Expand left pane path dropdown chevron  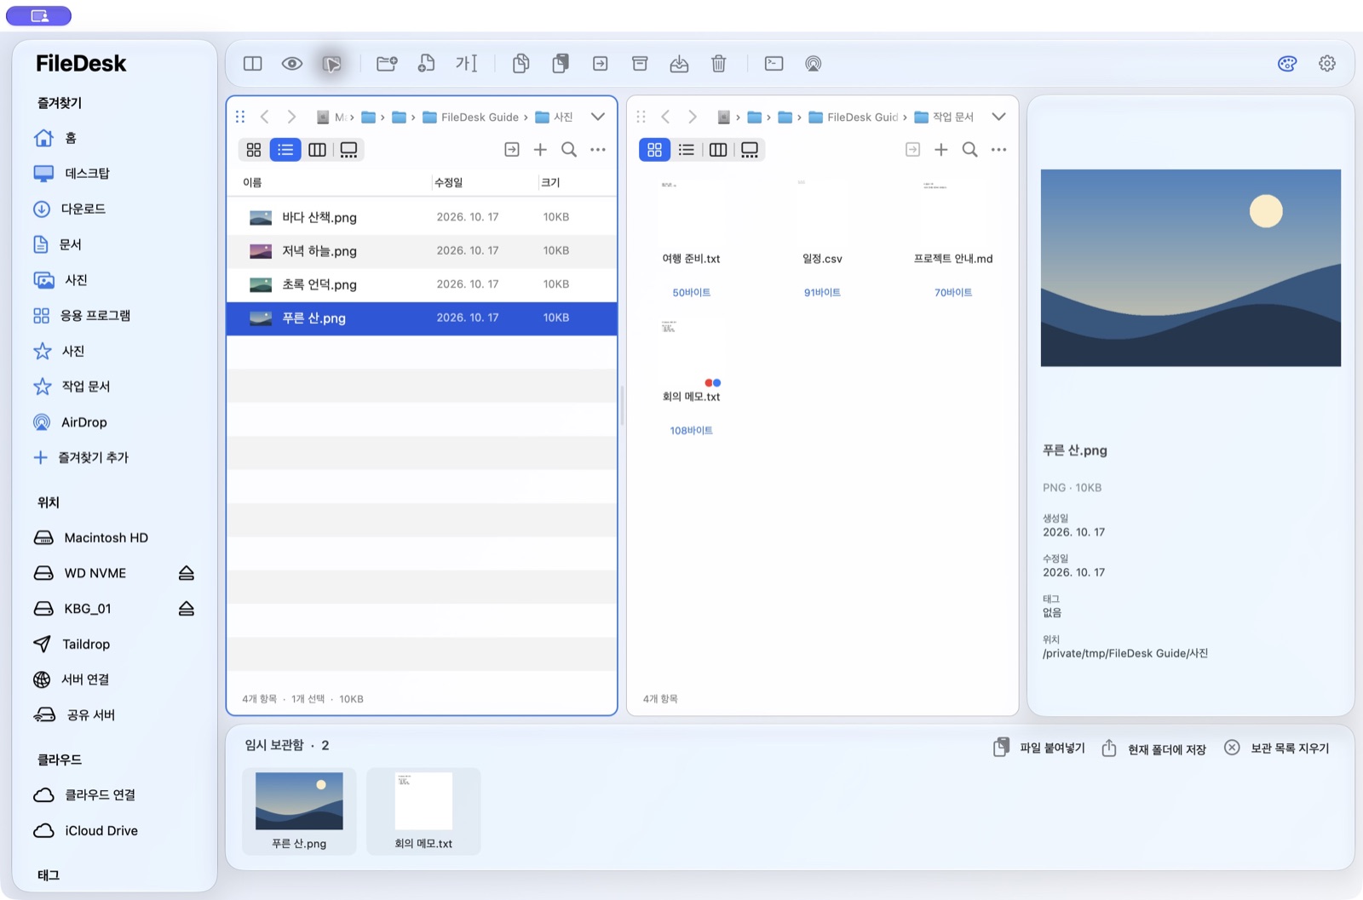tap(598, 117)
